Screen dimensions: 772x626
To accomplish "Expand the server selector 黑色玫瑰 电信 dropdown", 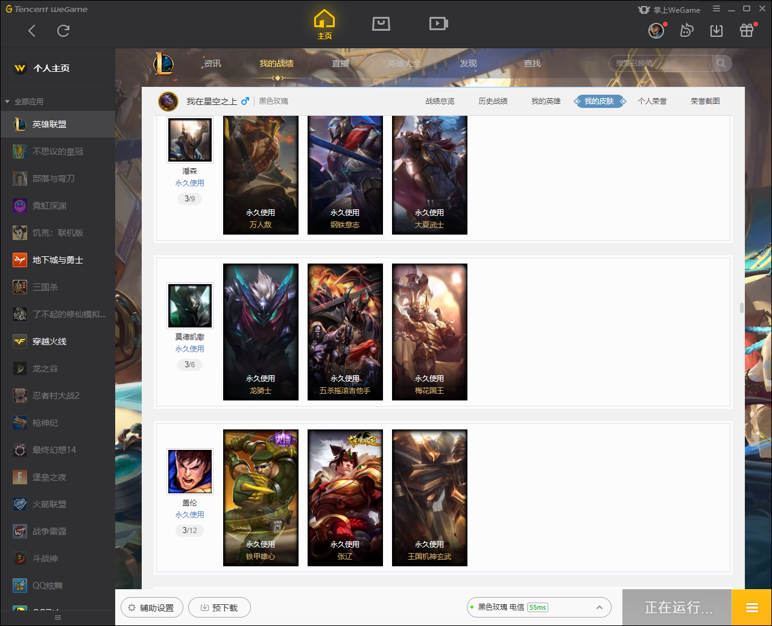I will pyautogui.click(x=539, y=607).
